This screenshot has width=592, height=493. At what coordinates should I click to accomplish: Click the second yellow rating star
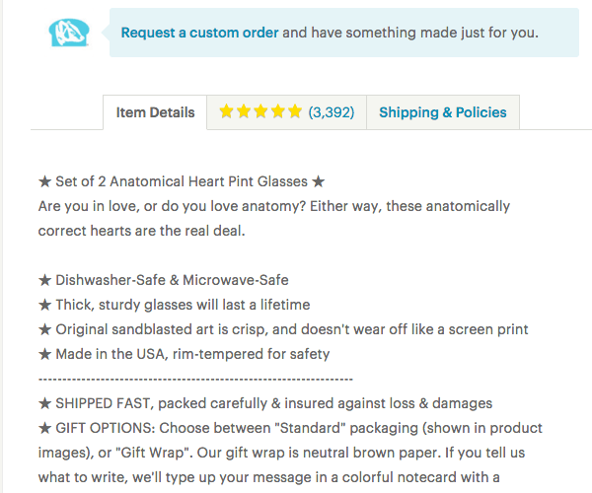point(244,111)
